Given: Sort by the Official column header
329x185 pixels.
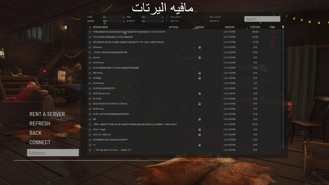Looking at the screenshot, I should [174, 27].
